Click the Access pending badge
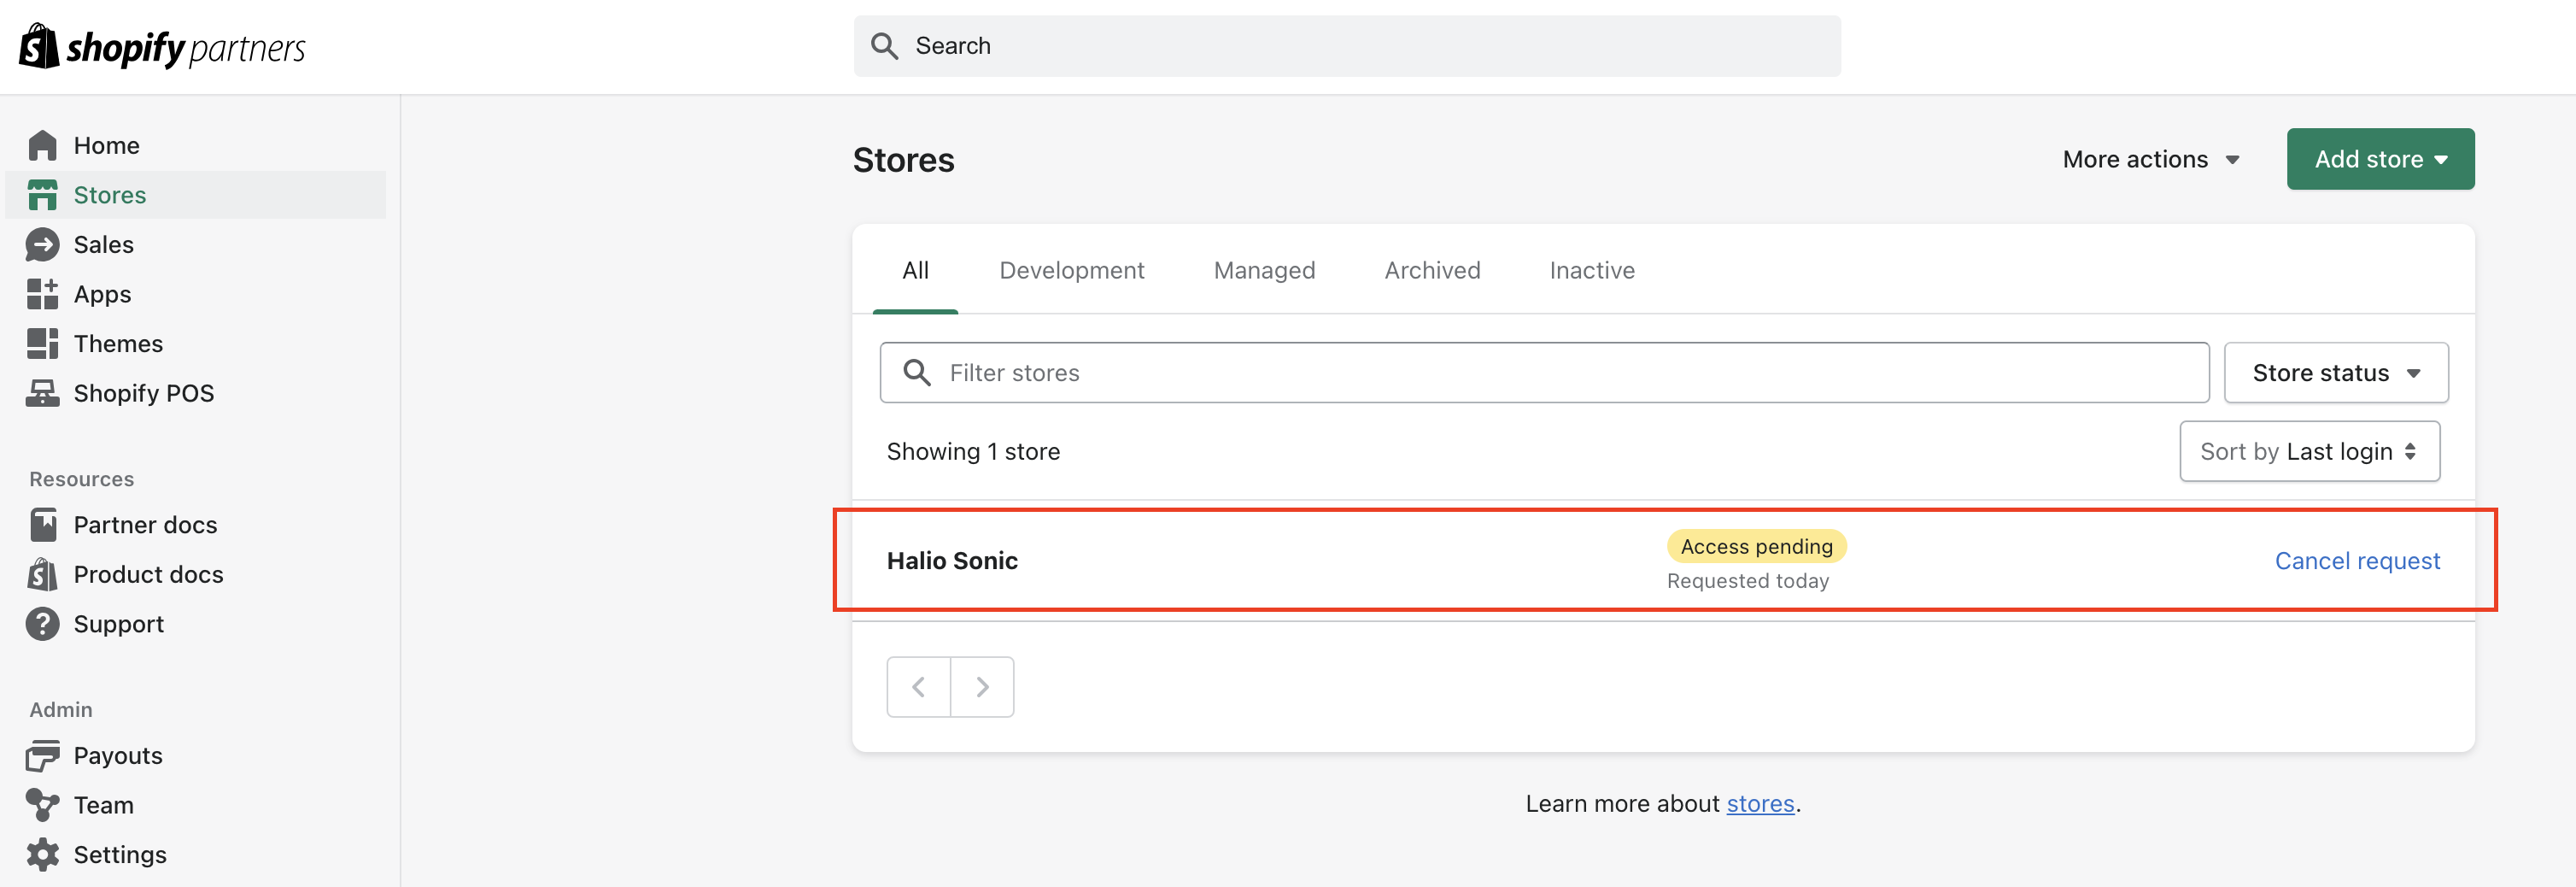This screenshot has width=2576, height=887. pyautogui.click(x=1756, y=547)
